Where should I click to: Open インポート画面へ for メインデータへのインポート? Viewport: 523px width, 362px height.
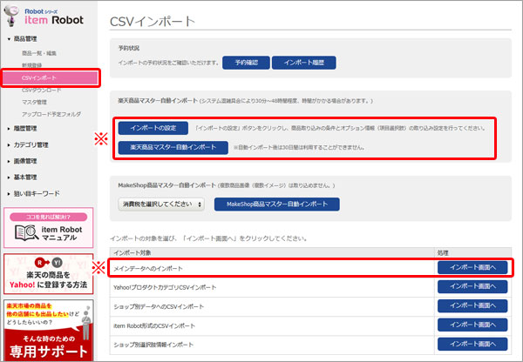(472, 268)
